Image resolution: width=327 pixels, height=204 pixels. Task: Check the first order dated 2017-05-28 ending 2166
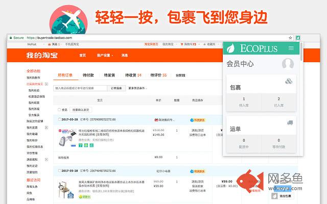(x=59, y=119)
